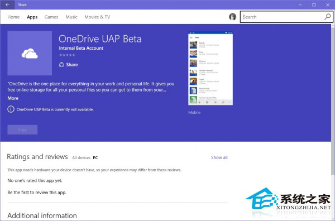Go back using the Store back arrow
The image size is (335, 221).
coord(7,4)
